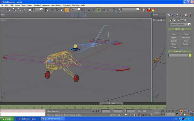Open the View reference coordinate dropdown
194x121 pixels.
click(x=79, y=9)
